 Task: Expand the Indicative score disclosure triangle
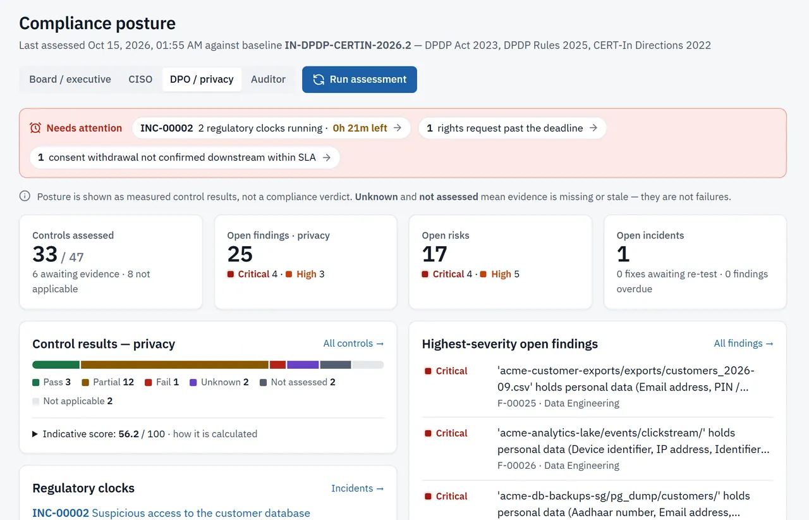click(35, 434)
